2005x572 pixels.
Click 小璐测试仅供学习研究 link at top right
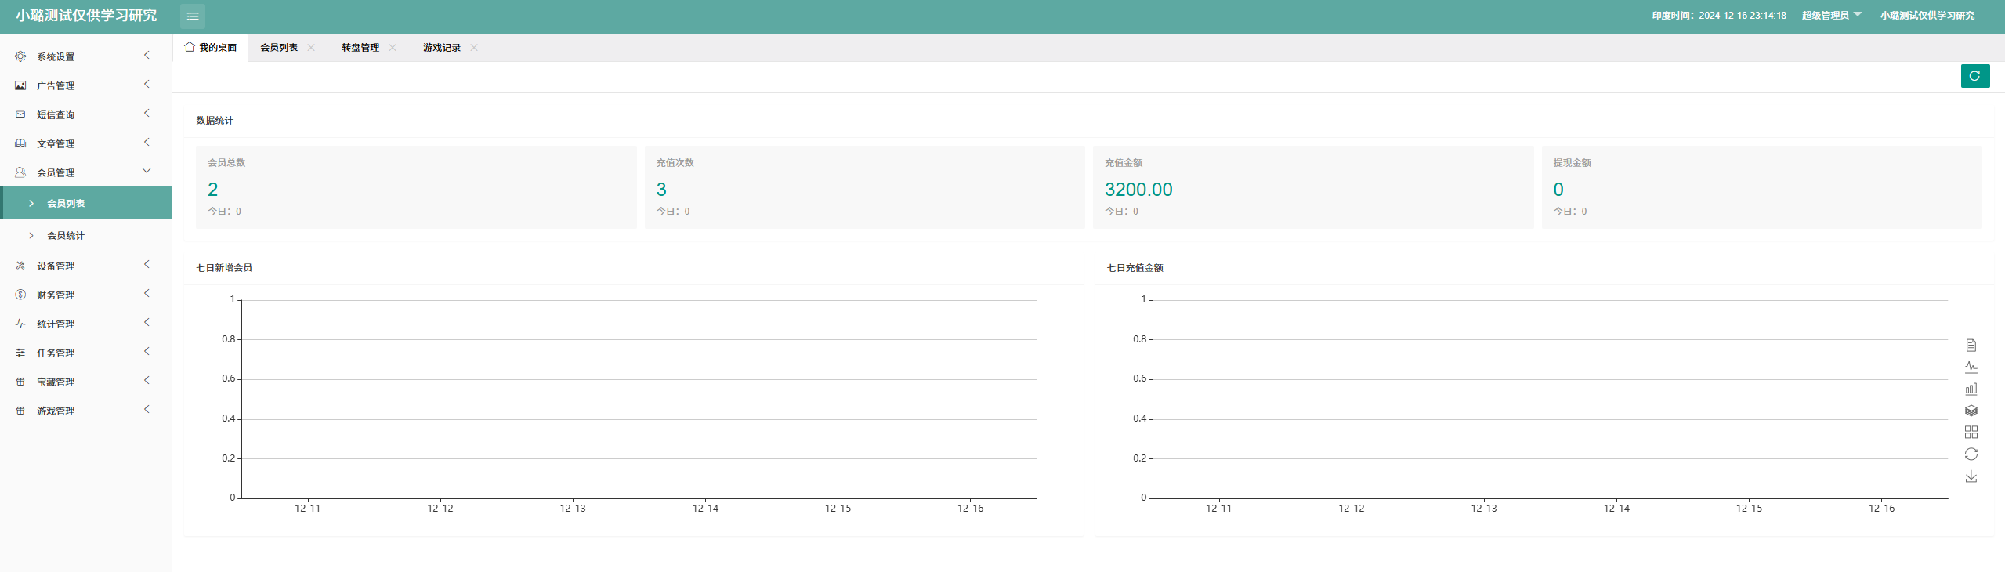1927,16
